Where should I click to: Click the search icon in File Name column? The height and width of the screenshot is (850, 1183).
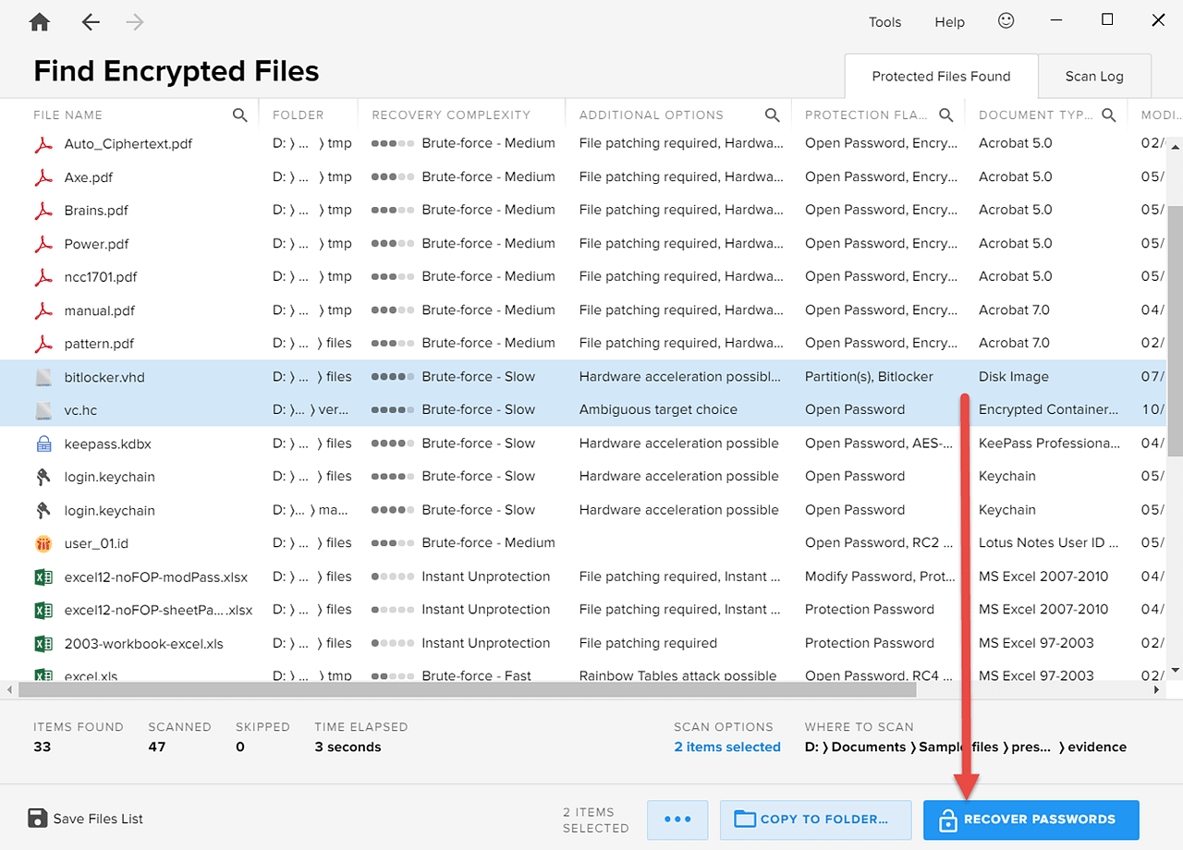pos(239,115)
